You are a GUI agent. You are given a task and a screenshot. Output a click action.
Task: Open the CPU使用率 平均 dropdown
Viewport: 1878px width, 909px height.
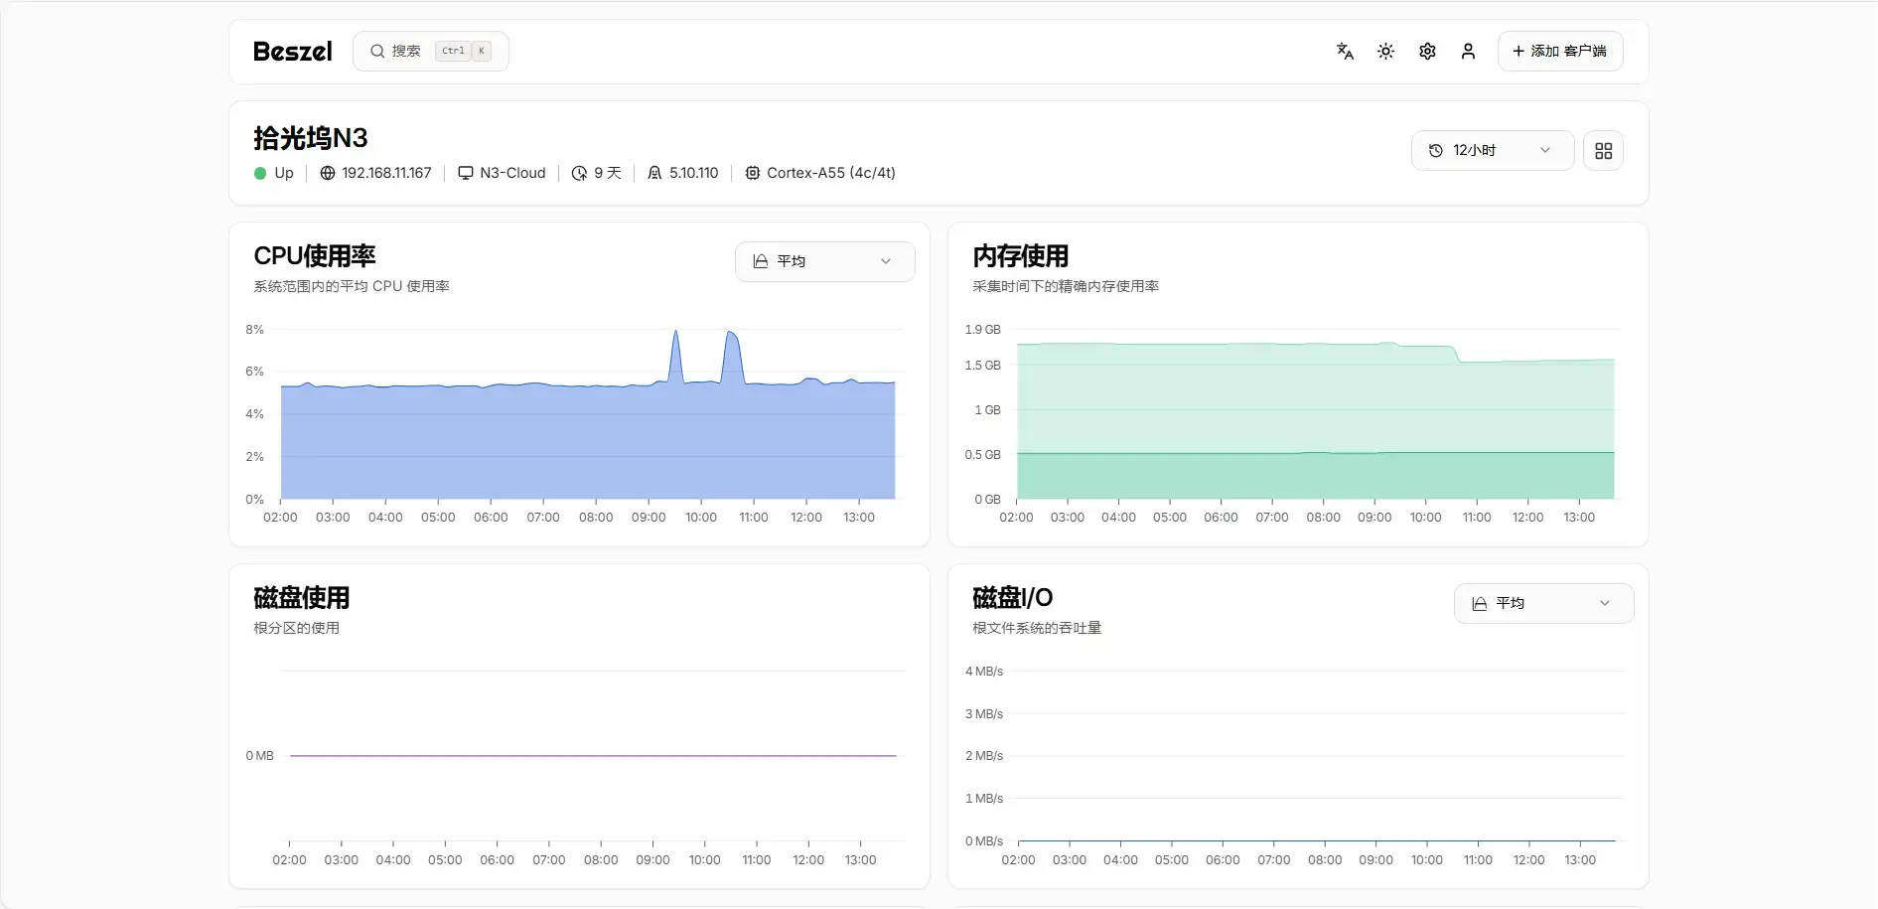pos(824,261)
